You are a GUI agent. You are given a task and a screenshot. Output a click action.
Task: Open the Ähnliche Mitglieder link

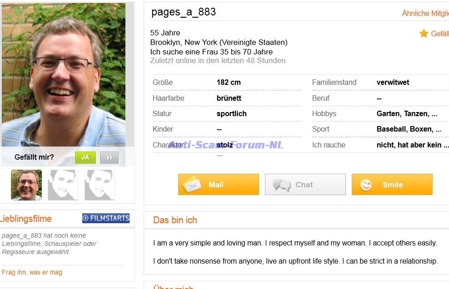click(425, 13)
